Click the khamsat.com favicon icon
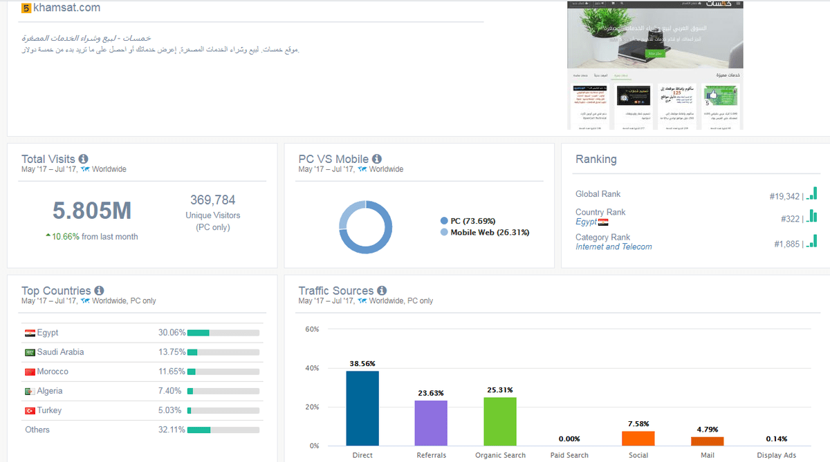Screen dimensions: 830x462 coord(26,8)
